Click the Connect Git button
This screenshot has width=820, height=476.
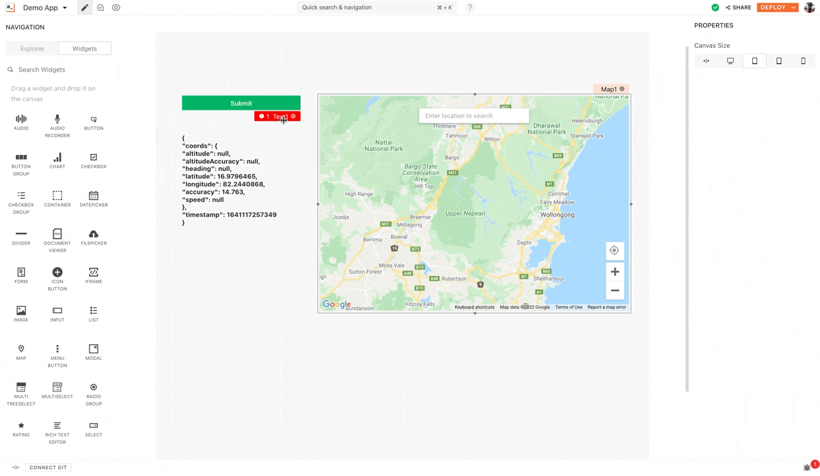[x=48, y=468]
